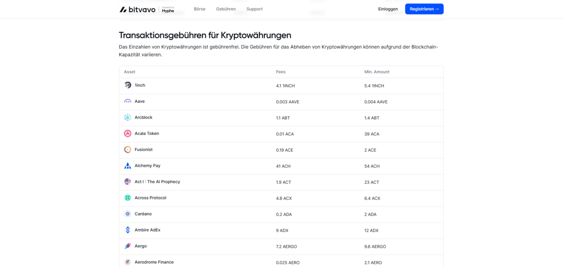Screen dimensions: 563x268
Task: Click the 0.19 ACE fee value
Action: (284, 150)
